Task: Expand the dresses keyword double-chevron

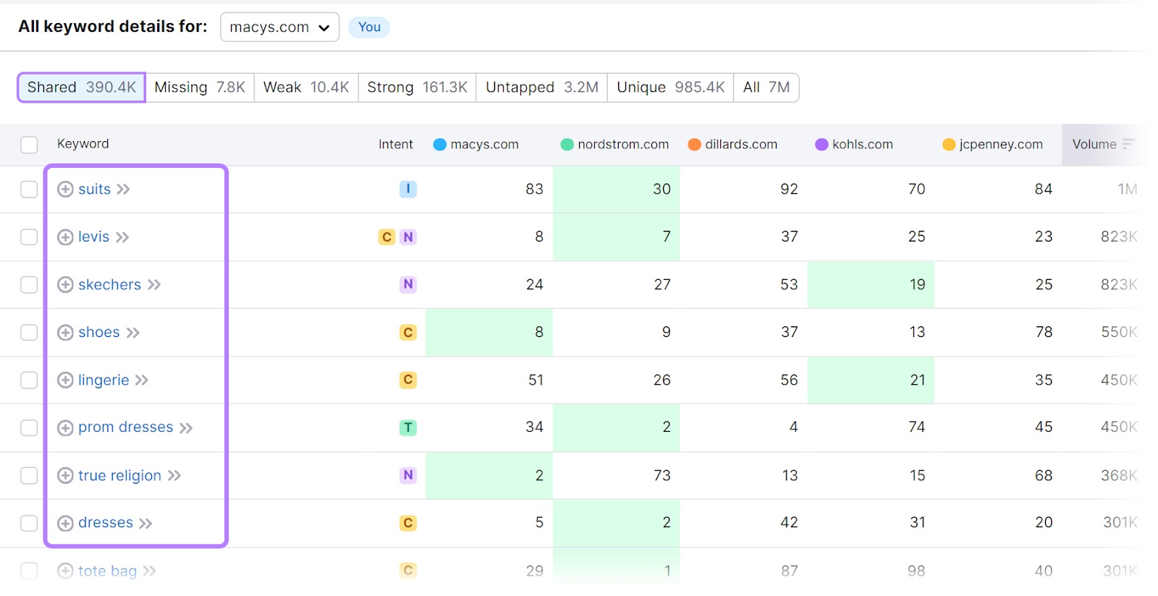Action: 145,524
